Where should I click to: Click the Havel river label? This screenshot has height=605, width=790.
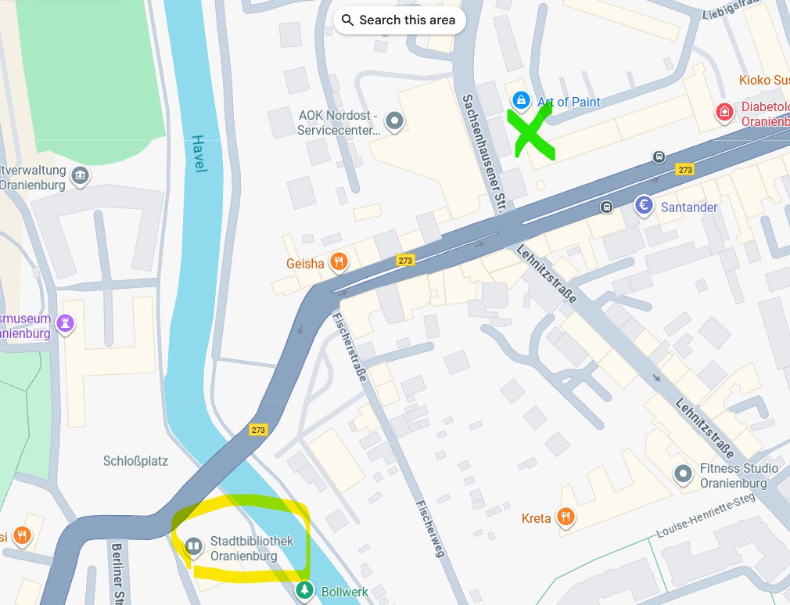[x=199, y=153]
